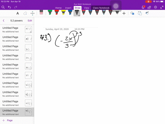Open the ninth Untitled Page in list
The image size is (165, 124).
tap(17, 103)
